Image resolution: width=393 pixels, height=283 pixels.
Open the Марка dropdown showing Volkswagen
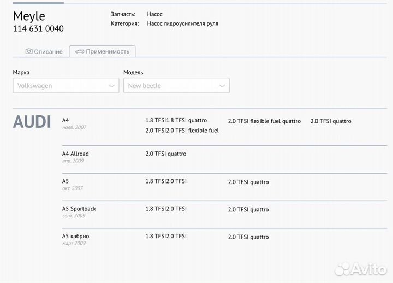pos(65,86)
